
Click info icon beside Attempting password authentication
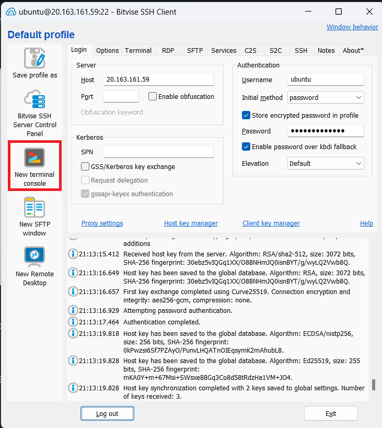coord(73,311)
